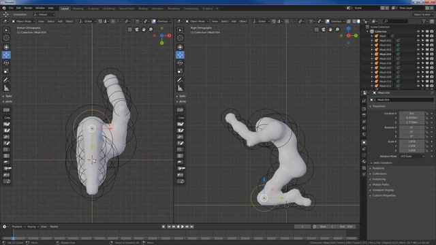Switch to the UV Editing workspace tab
436x245 pixels.
pyautogui.click(x=109, y=9)
